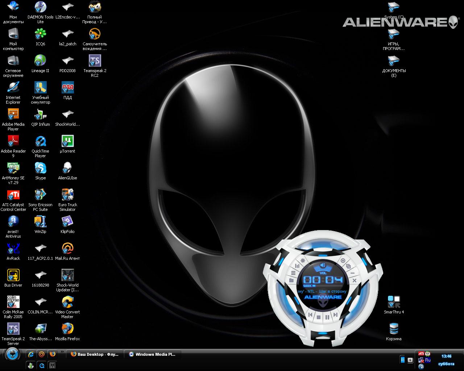
Task: Select the System (C) drive icon
Action: tap(394, 10)
